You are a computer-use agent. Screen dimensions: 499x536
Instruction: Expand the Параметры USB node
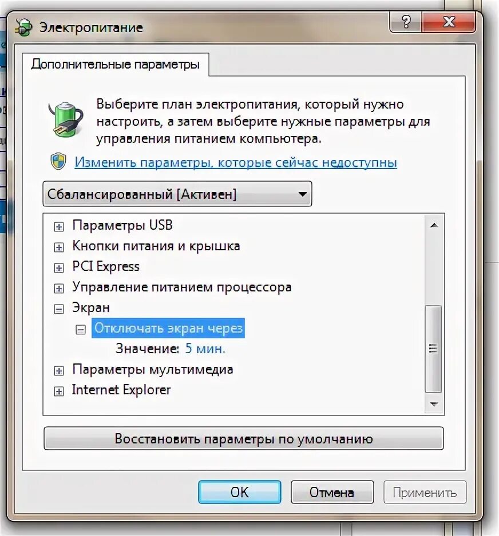(59, 227)
